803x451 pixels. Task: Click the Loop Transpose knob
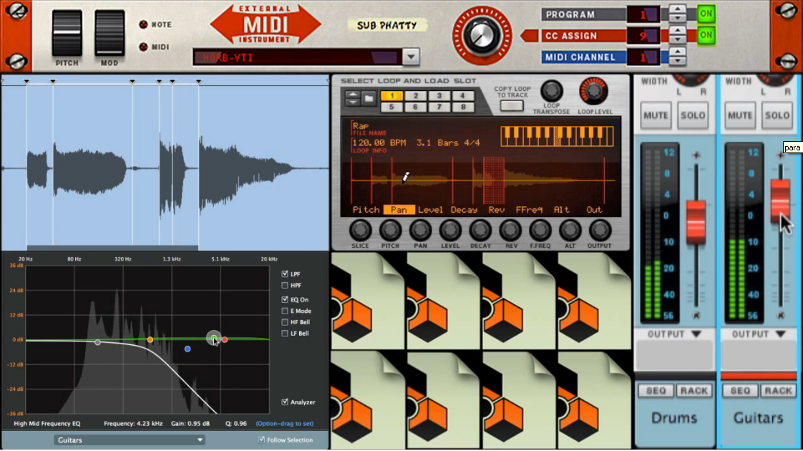(552, 91)
